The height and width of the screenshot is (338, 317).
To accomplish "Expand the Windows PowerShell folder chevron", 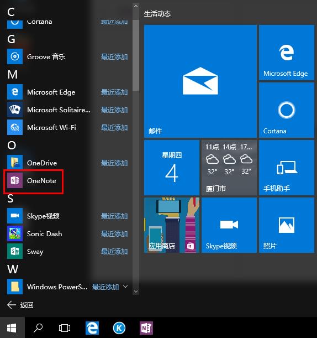I will [x=125, y=287].
